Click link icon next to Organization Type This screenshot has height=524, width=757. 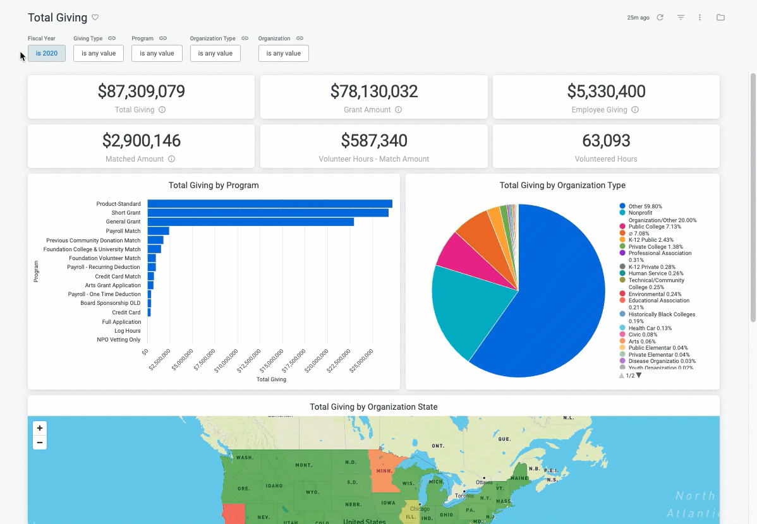pos(245,38)
